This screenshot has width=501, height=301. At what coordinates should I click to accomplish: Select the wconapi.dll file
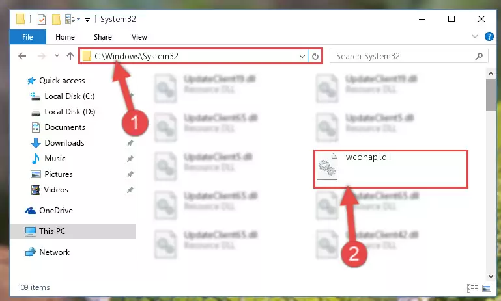391,168
